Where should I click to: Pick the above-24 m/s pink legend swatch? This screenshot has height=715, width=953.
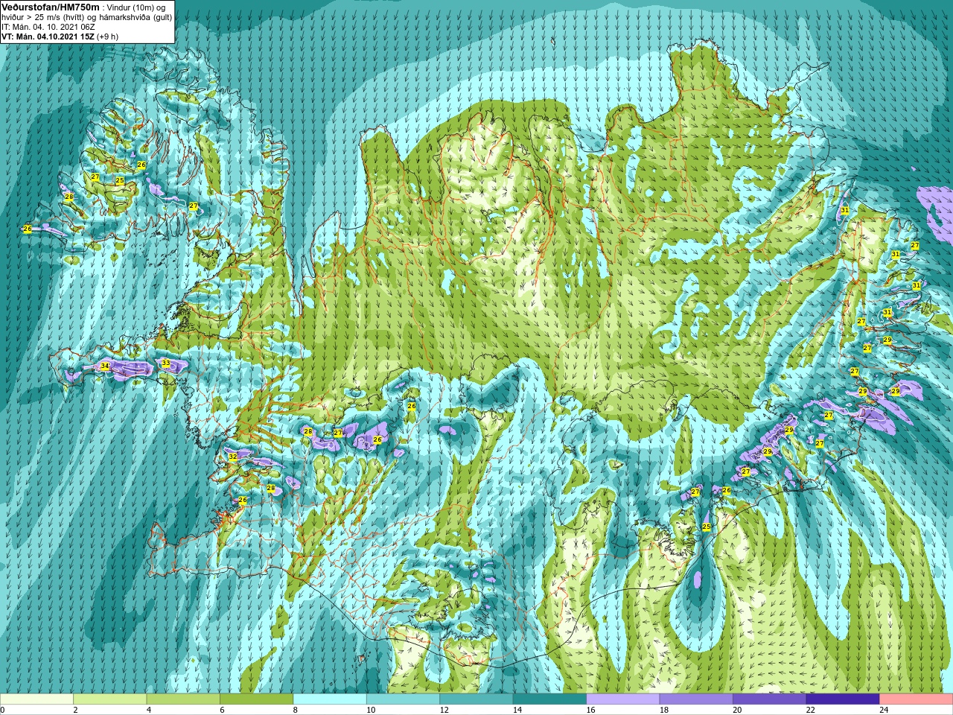pos(917,699)
